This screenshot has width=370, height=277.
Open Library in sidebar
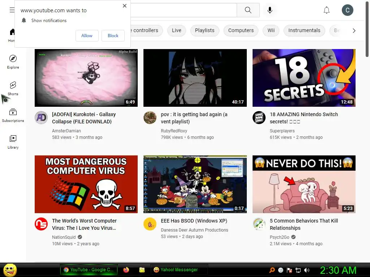[x=13, y=142]
